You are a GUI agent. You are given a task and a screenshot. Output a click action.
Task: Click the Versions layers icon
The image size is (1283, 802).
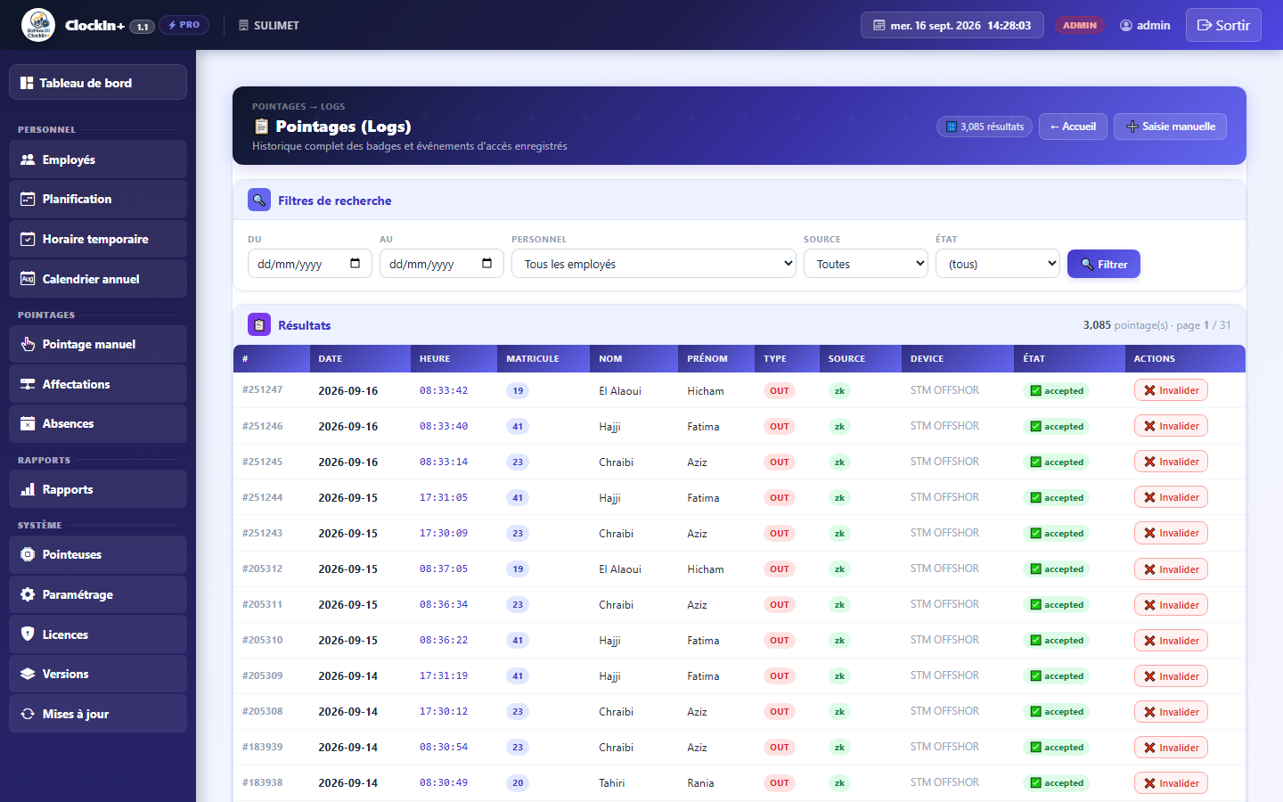coord(28,674)
